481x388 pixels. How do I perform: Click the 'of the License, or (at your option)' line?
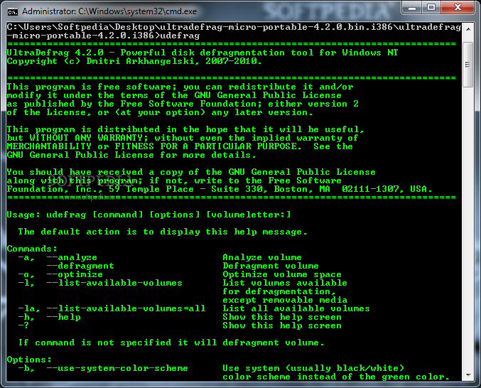tap(160, 112)
